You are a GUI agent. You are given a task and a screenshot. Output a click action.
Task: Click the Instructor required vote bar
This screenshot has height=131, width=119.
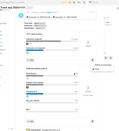pyautogui.click(x=52, y=41)
